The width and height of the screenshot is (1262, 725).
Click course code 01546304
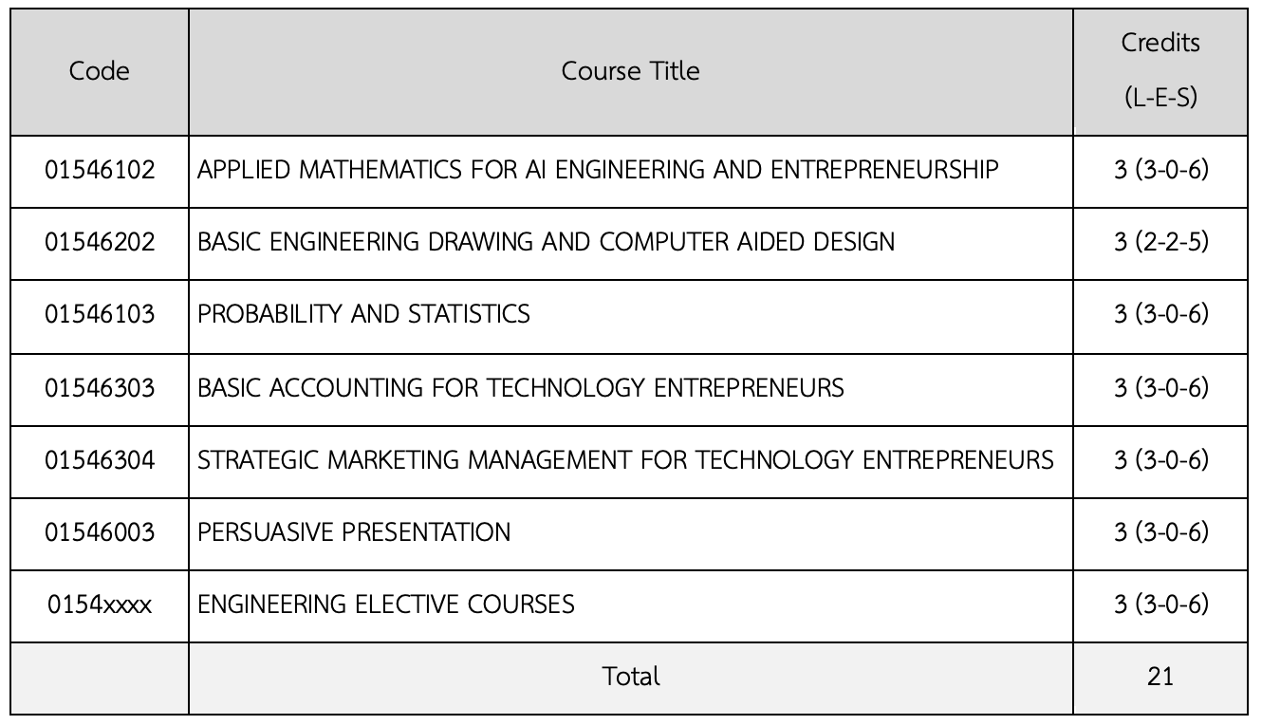tap(100, 460)
